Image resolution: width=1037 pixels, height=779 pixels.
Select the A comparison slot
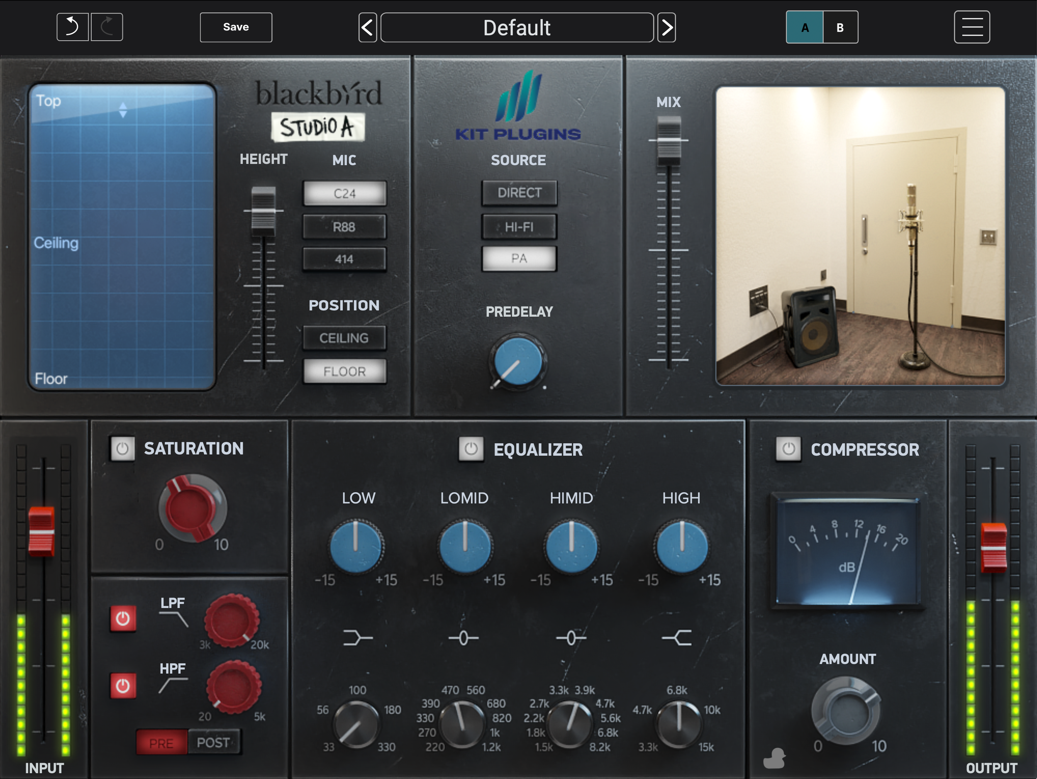804,27
